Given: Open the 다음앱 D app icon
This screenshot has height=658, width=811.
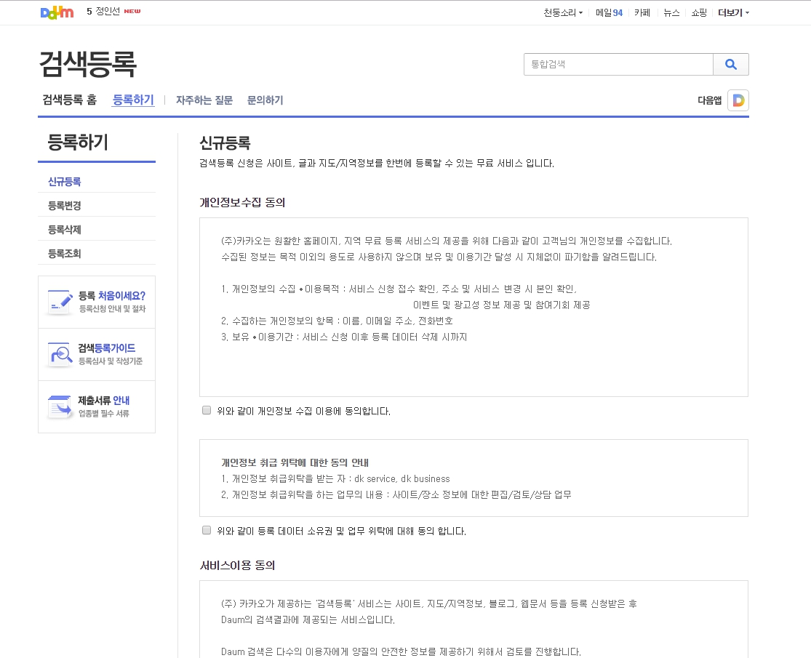Looking at the screenshot, I should tap(737, 100).
